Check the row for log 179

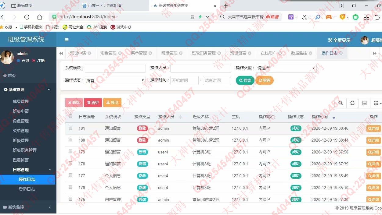70,151
